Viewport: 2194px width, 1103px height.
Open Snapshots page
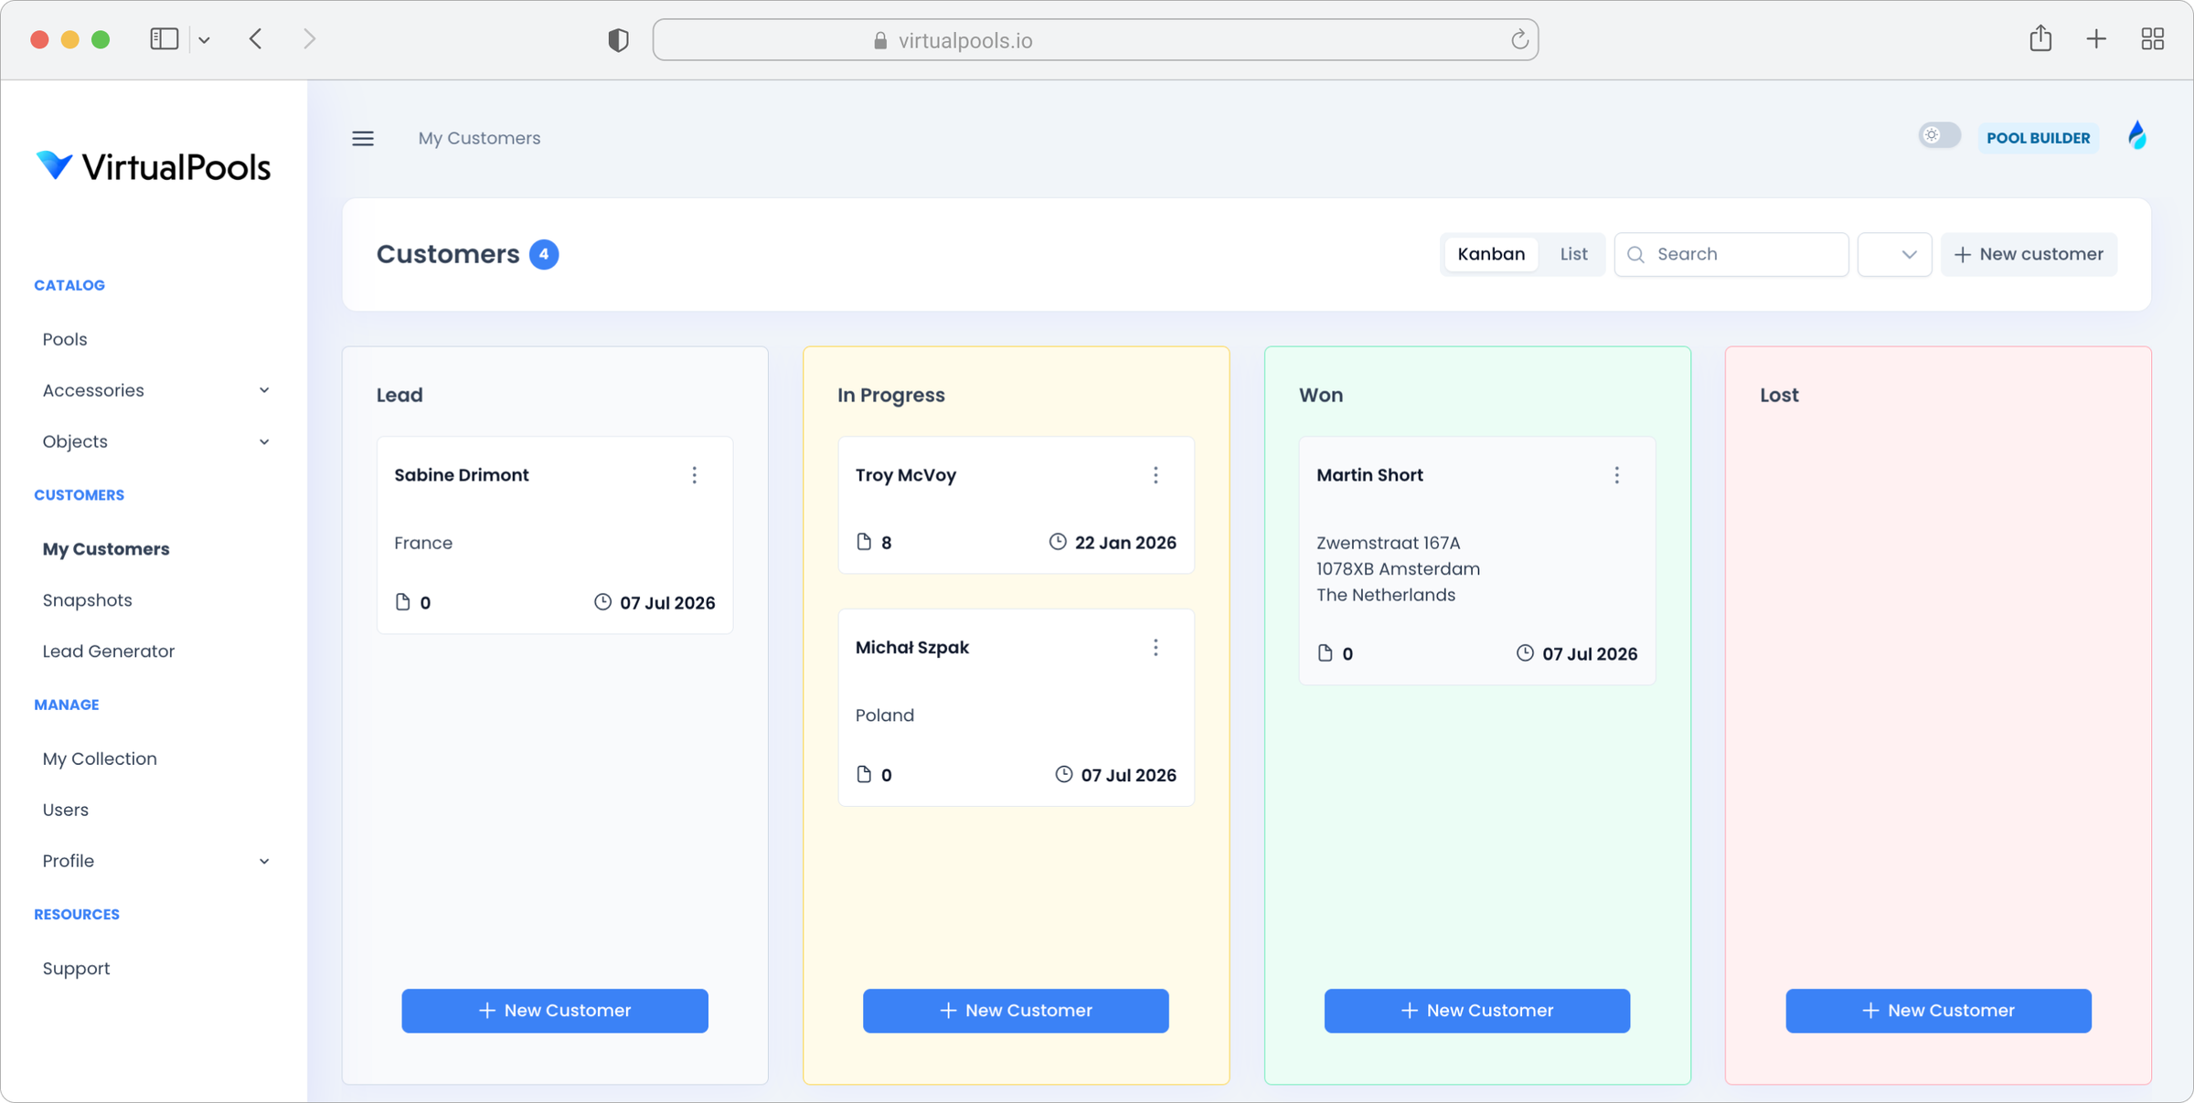pyautogui.click(x=87, y=600)
